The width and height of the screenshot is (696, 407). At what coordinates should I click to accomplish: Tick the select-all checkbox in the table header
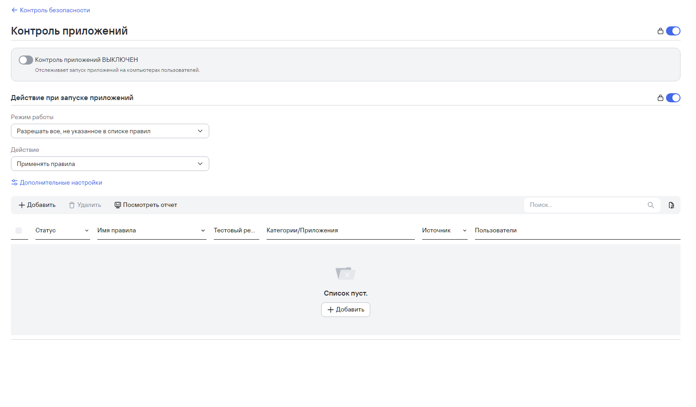point(19,231)
